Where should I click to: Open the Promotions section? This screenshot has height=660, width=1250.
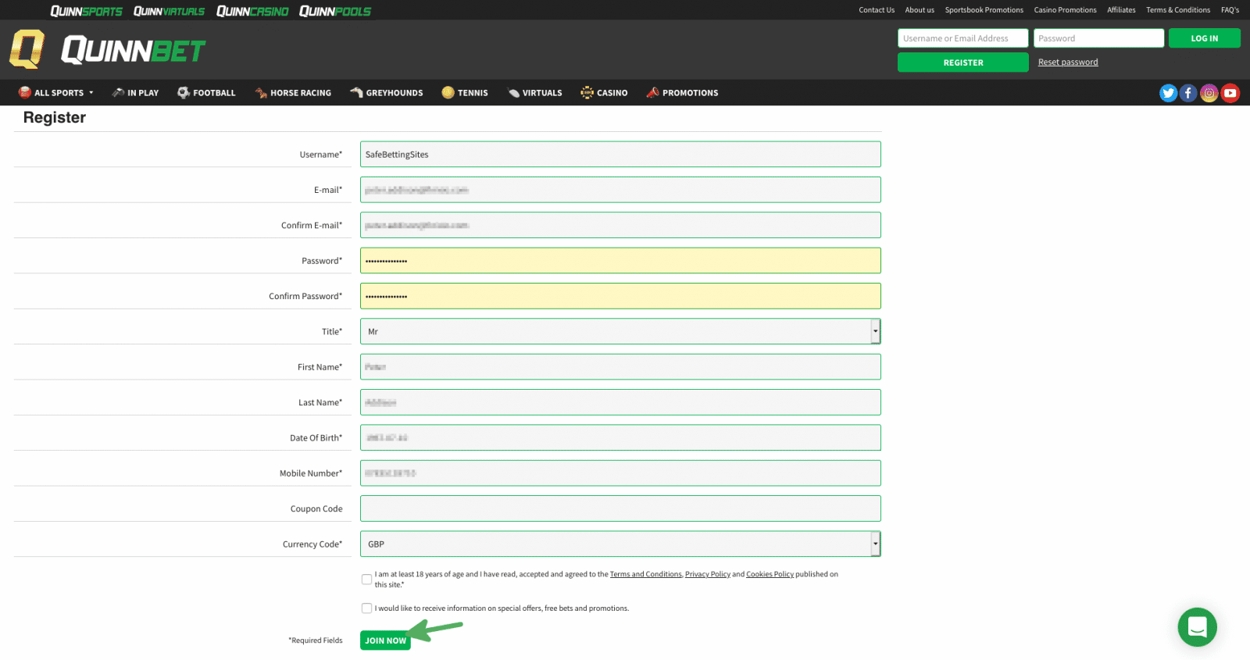[682, 92]
